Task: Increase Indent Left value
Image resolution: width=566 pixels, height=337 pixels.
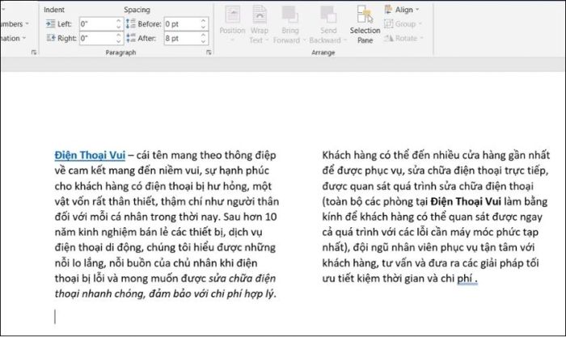Action: point(119,21)
